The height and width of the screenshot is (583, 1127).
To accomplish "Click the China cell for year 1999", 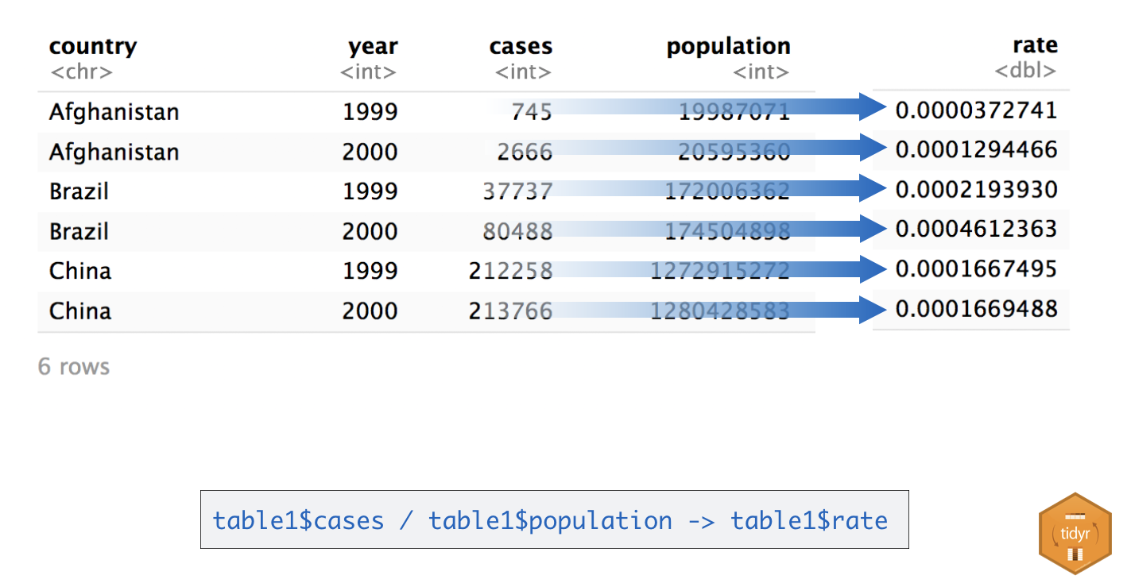I will [80, 272].
